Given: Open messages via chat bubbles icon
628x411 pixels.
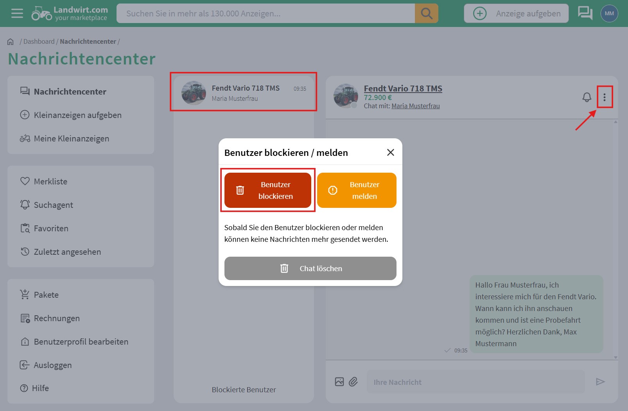Looking at the screenshot, I should point(585,13).
